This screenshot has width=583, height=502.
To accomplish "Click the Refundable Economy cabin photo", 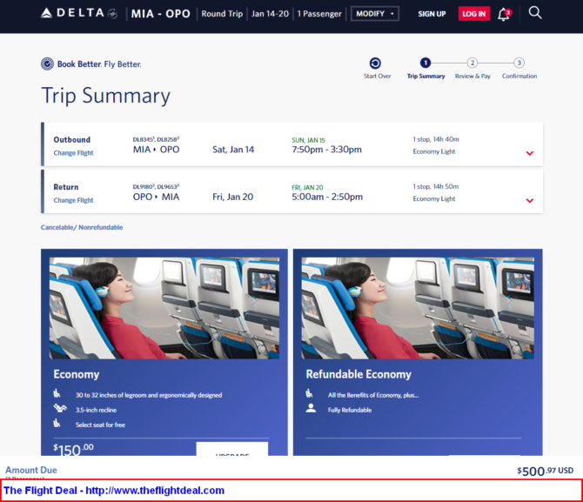I will pos(418,308).
